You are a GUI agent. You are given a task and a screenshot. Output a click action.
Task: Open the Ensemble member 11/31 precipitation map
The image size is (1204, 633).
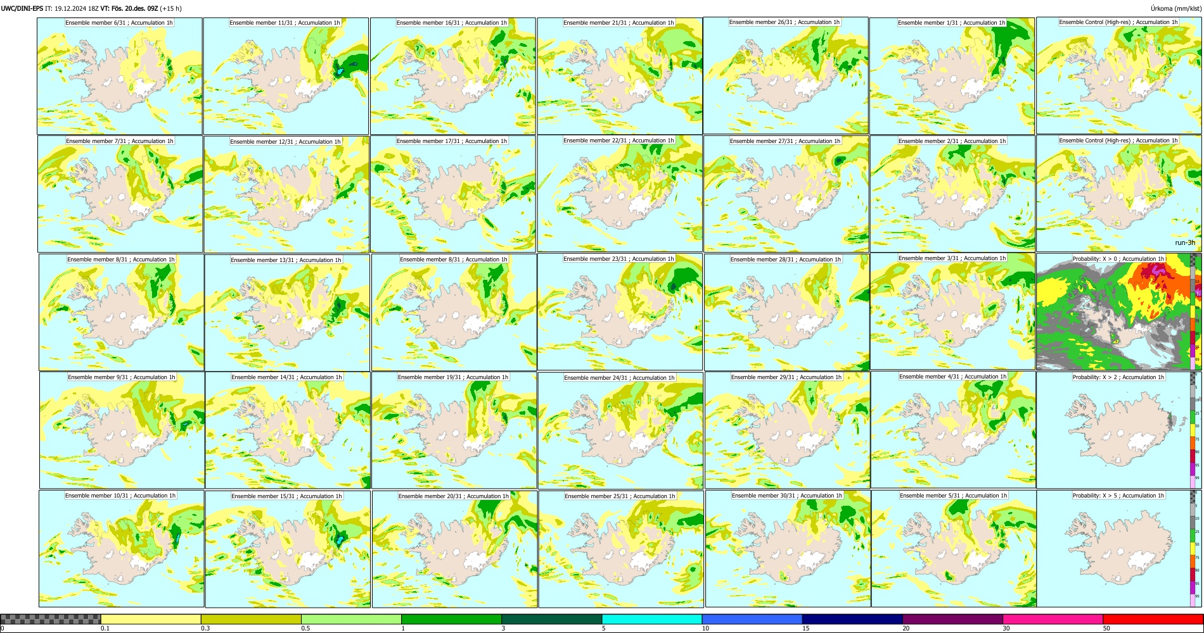(x=286, y=76)
